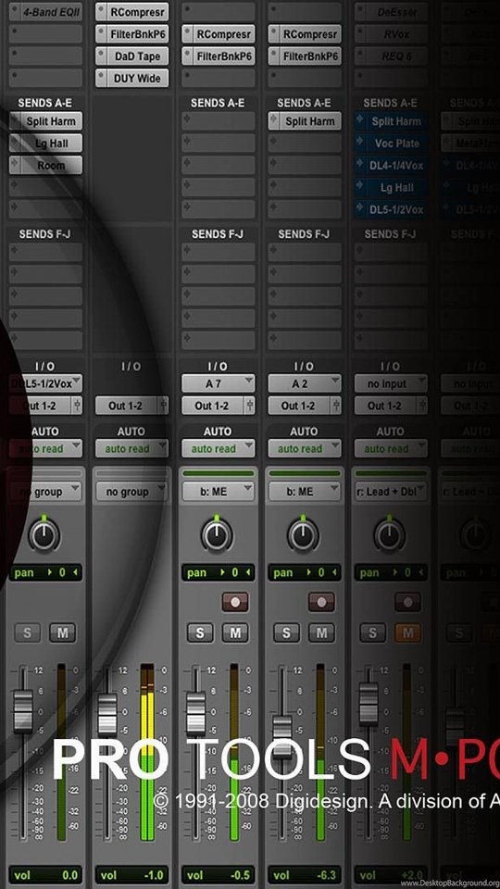Click send selector arrow beside Room send
Viewport: 500px width, 889px height.
14,165
